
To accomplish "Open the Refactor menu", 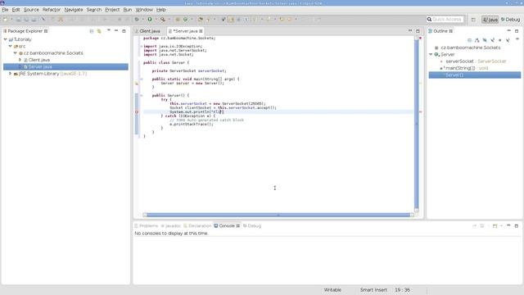I will pos(51,10).
